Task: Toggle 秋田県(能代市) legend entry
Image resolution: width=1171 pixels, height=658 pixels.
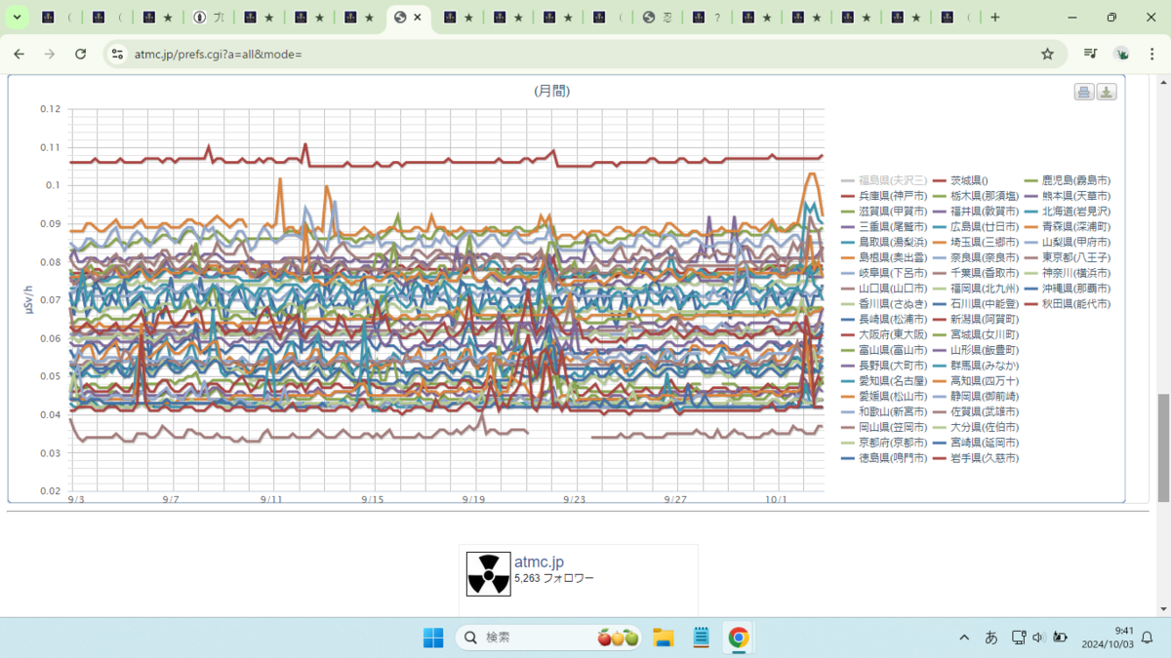Action: pyautogui.click(x=1068, y=304)
